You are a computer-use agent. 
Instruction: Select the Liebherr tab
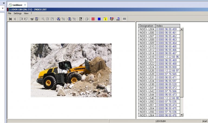17,5
